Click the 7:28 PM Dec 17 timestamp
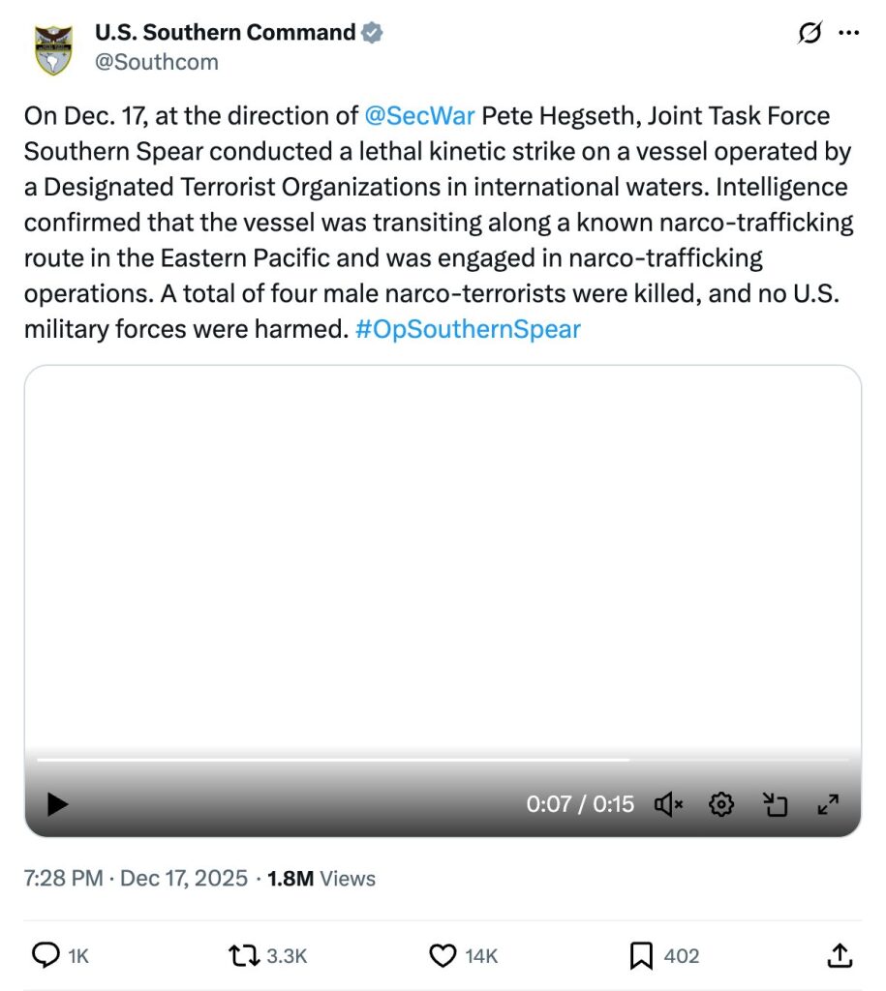Image resolution: width=886 pixels, height=991 pixels. pos(137,879)
